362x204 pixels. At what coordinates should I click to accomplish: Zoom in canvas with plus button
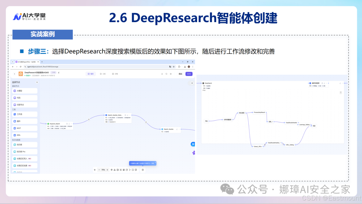tap(107, 170)
